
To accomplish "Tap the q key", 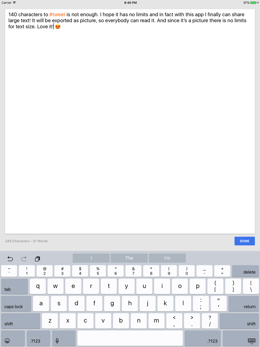I will pos(38,286).
